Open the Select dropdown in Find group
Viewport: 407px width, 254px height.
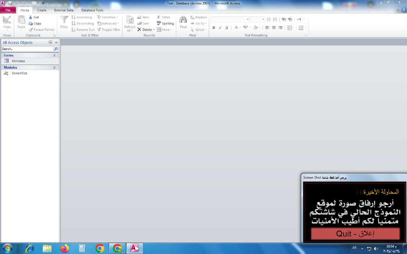coord(199,30)
